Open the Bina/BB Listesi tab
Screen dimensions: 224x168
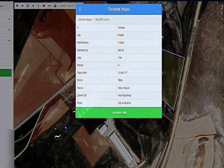pyautogui.click(x=103, y=19)
